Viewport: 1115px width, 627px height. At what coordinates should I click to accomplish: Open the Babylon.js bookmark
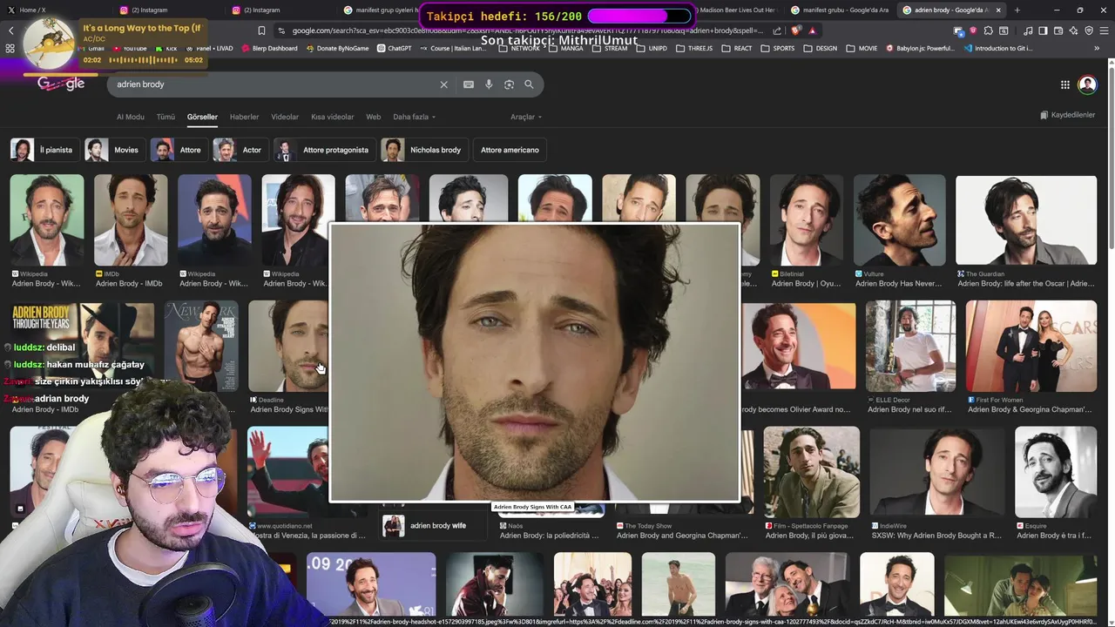coord(921,49)
